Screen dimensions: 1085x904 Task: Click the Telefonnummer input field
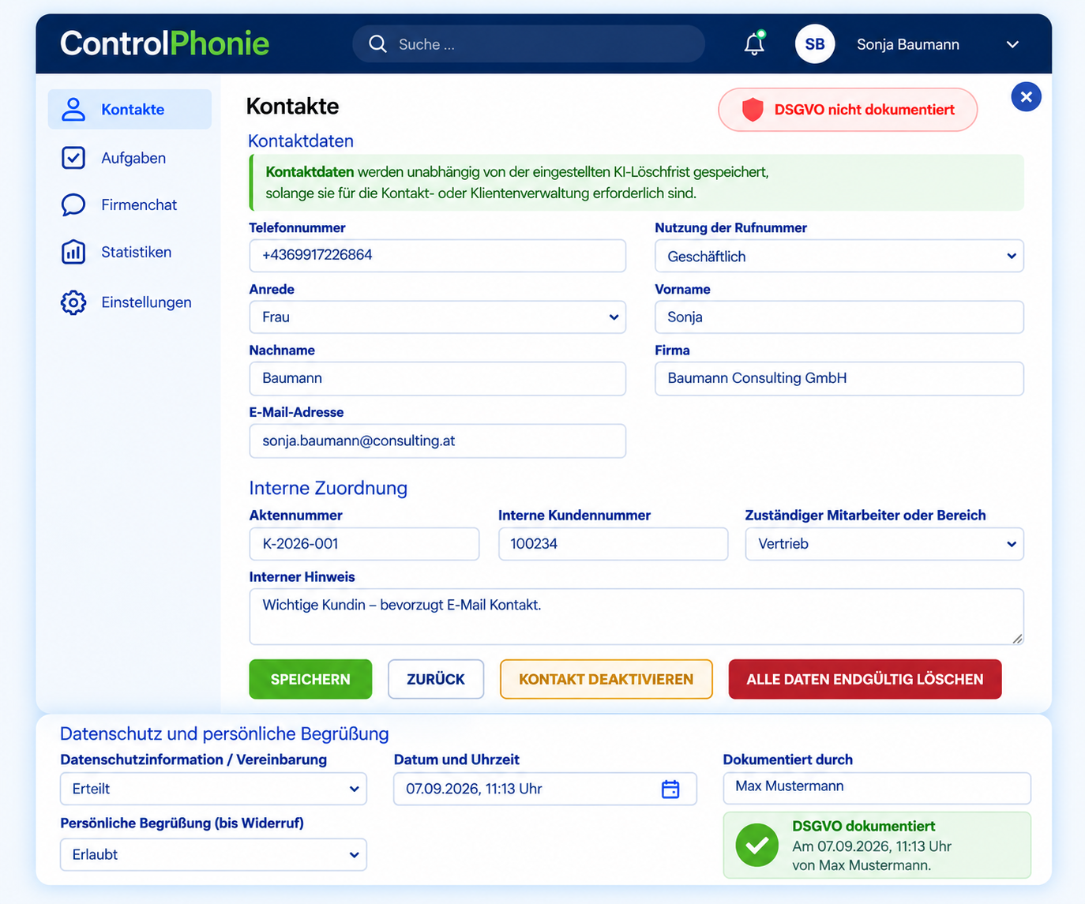click(437, 256)
